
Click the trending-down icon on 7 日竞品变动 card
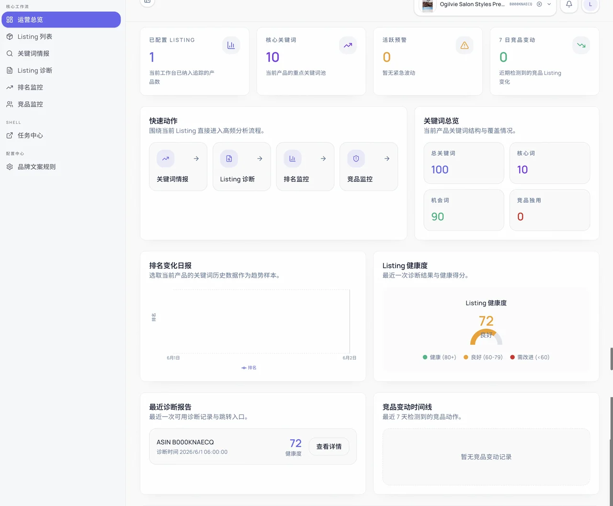click(x=581, y=45)
